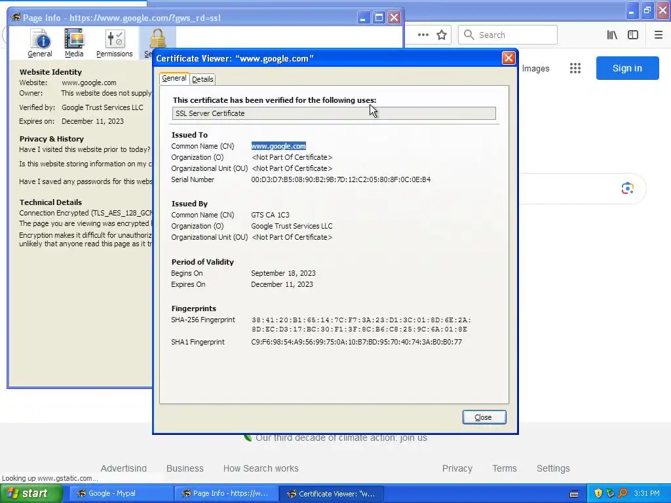Click the magnifier icon in system tray
This screenshot has width=671, height=503.
623,494
